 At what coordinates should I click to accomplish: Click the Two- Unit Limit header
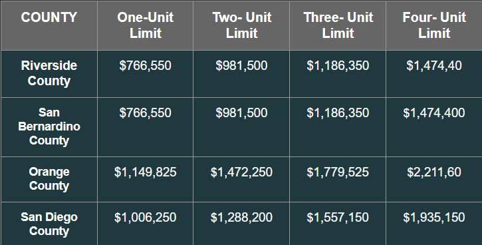[241, 25]
